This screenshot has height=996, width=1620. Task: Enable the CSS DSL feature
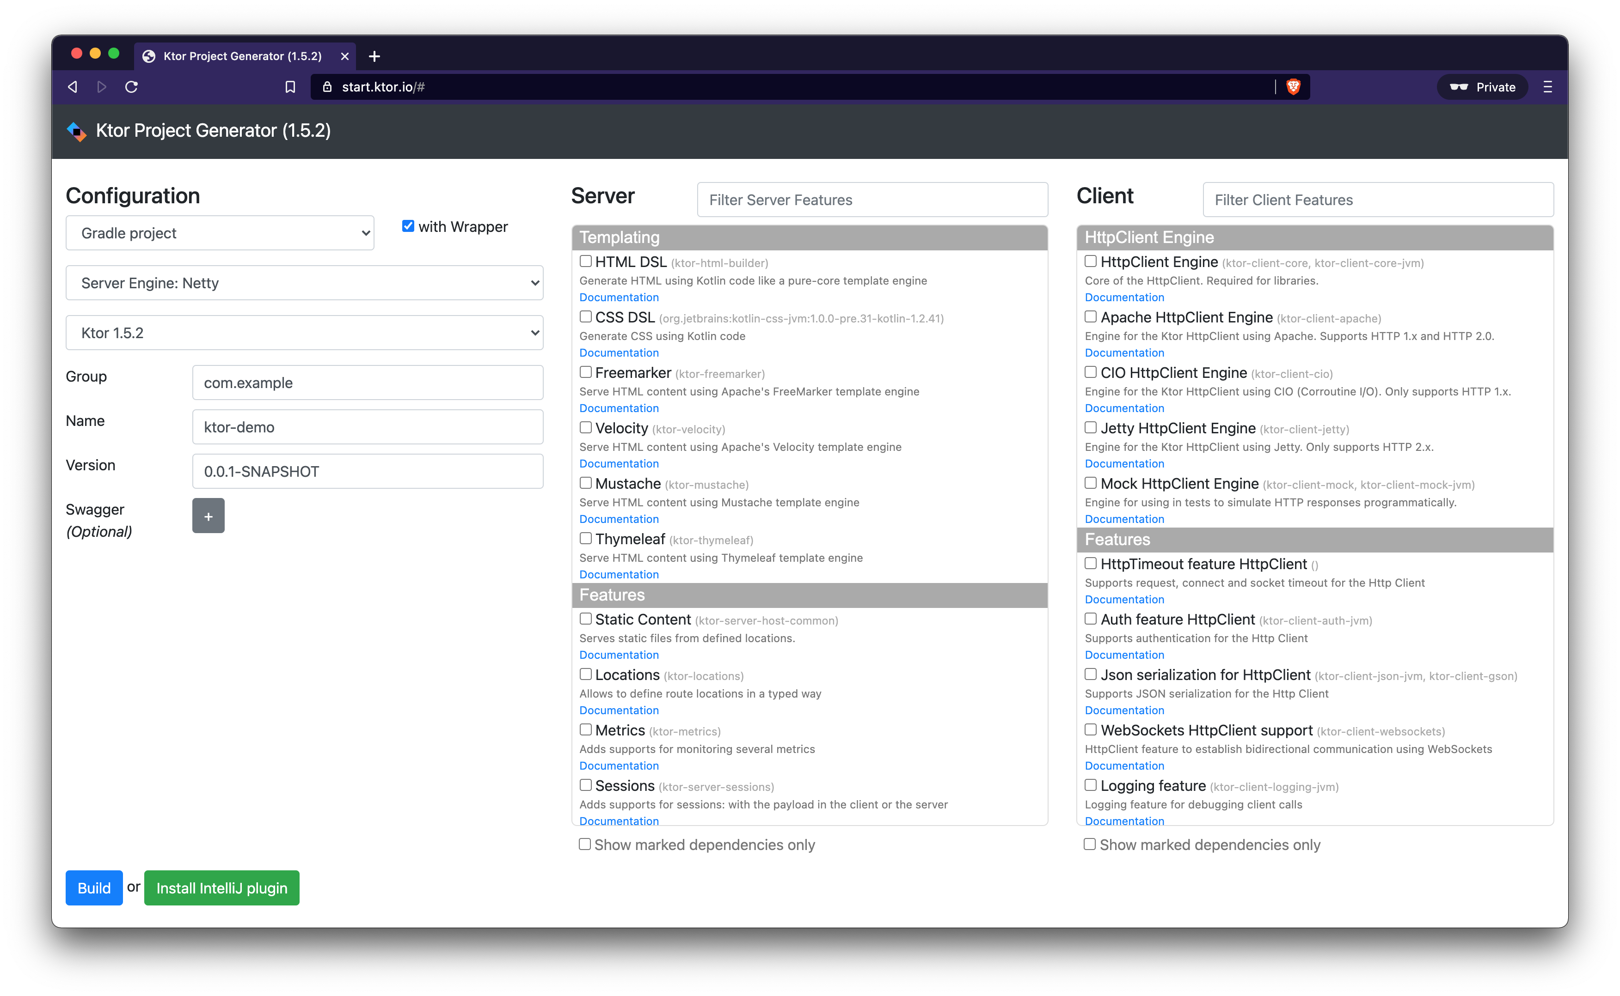click(585, 316)
